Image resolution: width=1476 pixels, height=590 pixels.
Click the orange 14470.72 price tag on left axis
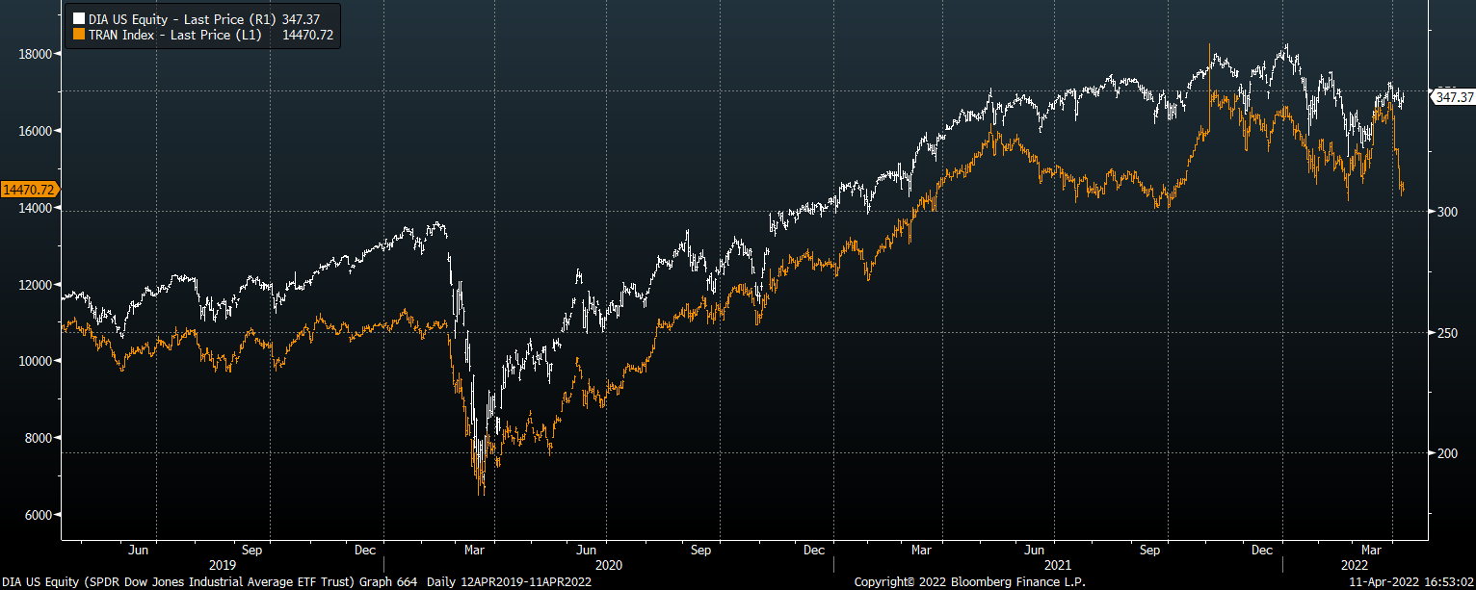pyautogui.click(x=29, y=190)
